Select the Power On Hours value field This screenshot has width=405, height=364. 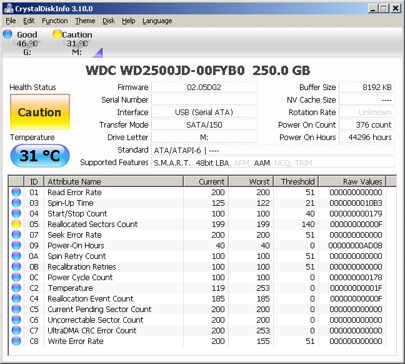[366, 138]
